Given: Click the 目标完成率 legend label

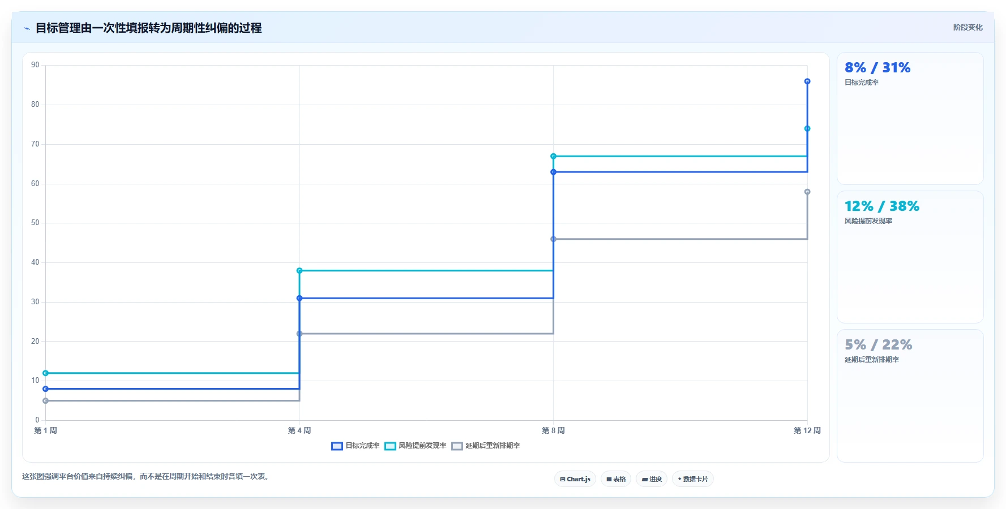Looking at the screenshot, I should 362,446.
